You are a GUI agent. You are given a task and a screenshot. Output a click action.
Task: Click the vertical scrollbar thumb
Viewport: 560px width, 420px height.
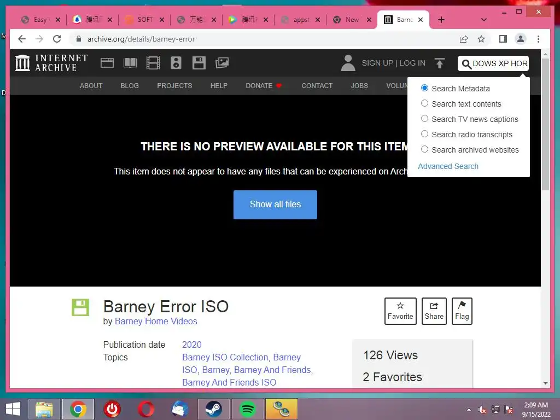[545, 124]
